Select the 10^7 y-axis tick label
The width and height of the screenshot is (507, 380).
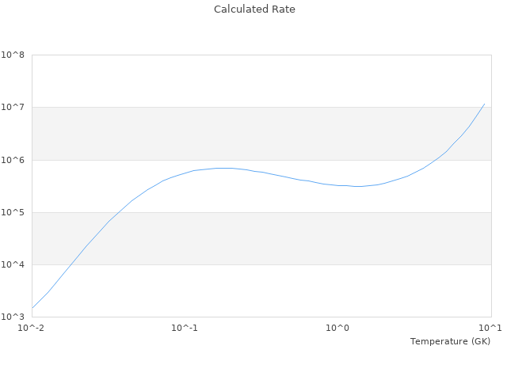click(x=13, y=108)
